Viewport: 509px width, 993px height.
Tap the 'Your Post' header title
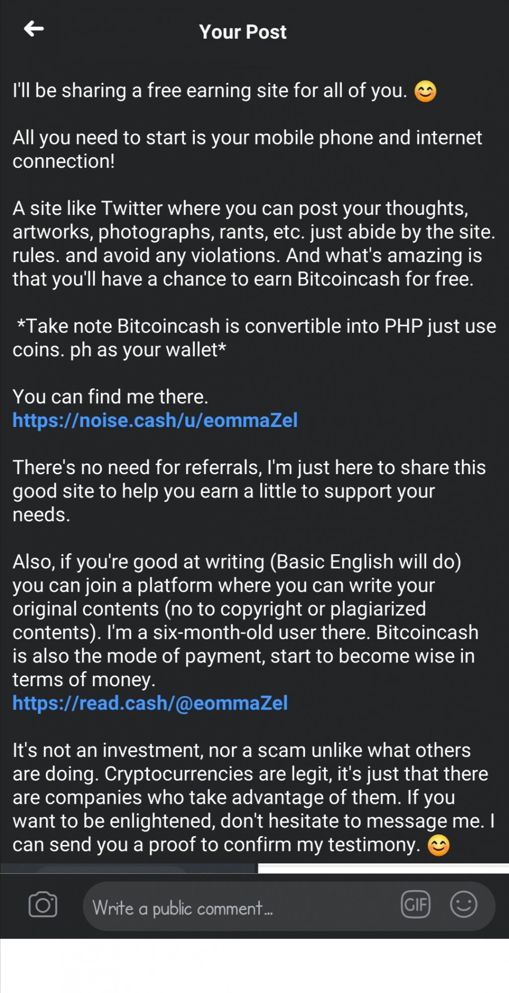243,32
